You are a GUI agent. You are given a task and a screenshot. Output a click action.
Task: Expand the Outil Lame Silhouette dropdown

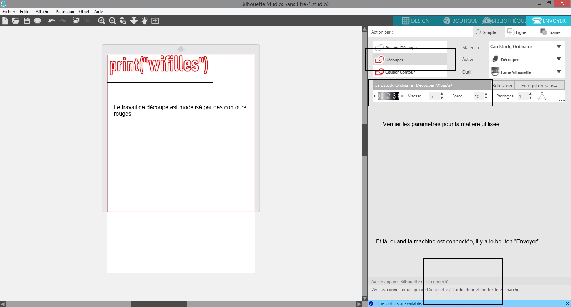point(559,72)
